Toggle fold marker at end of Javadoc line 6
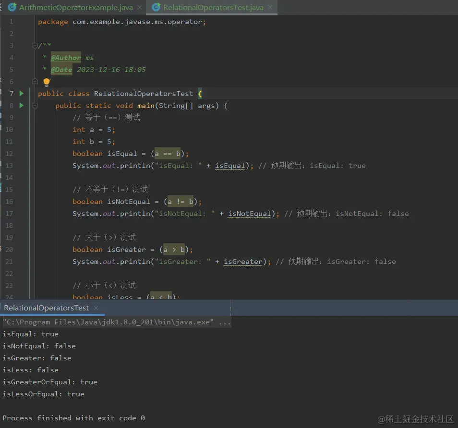Screen dimensions: 458x428 coord(35,82)
